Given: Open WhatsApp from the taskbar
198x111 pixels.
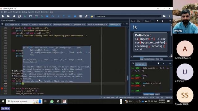Looking at the screenshot, I should click(x=52, y=101).
